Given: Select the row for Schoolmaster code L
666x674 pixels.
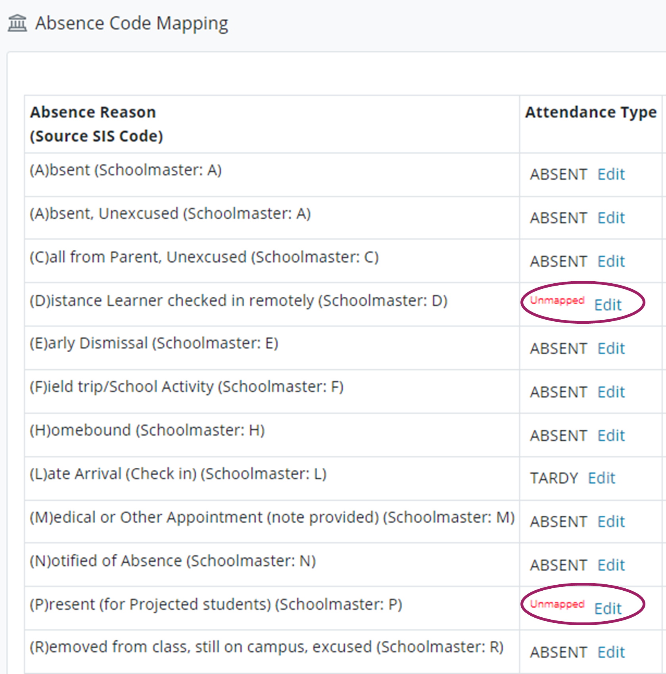Looking at the screenshot, I should 178,473.
